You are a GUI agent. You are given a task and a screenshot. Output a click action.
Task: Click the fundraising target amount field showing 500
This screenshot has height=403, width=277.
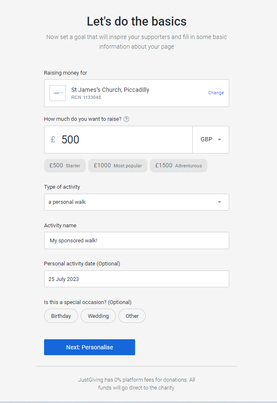118,140
